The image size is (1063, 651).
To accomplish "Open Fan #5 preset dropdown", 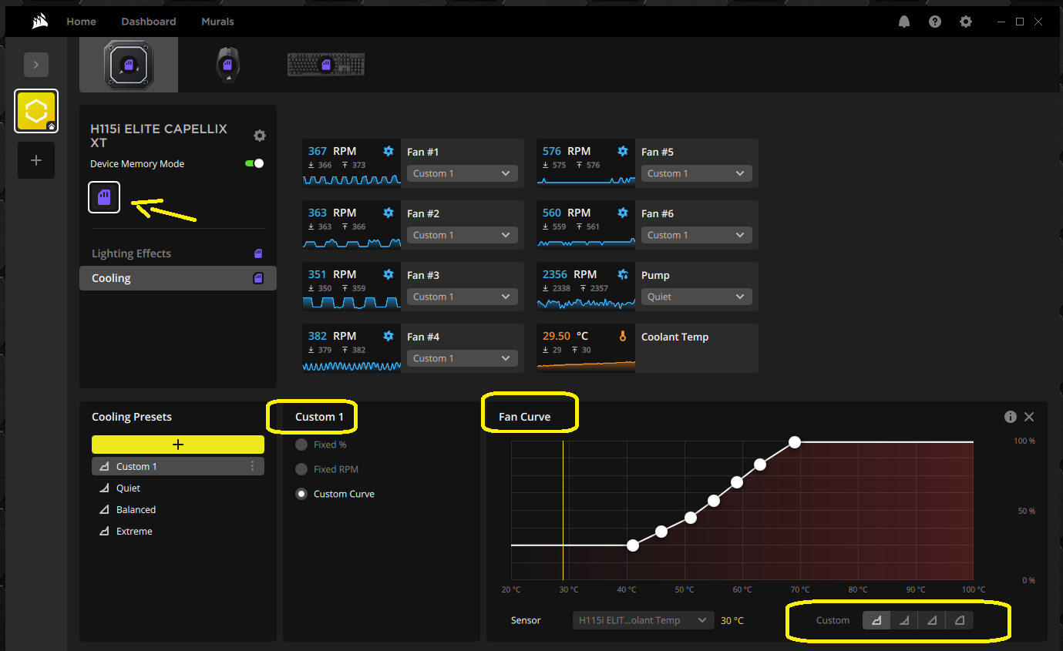I will (696, 173).
